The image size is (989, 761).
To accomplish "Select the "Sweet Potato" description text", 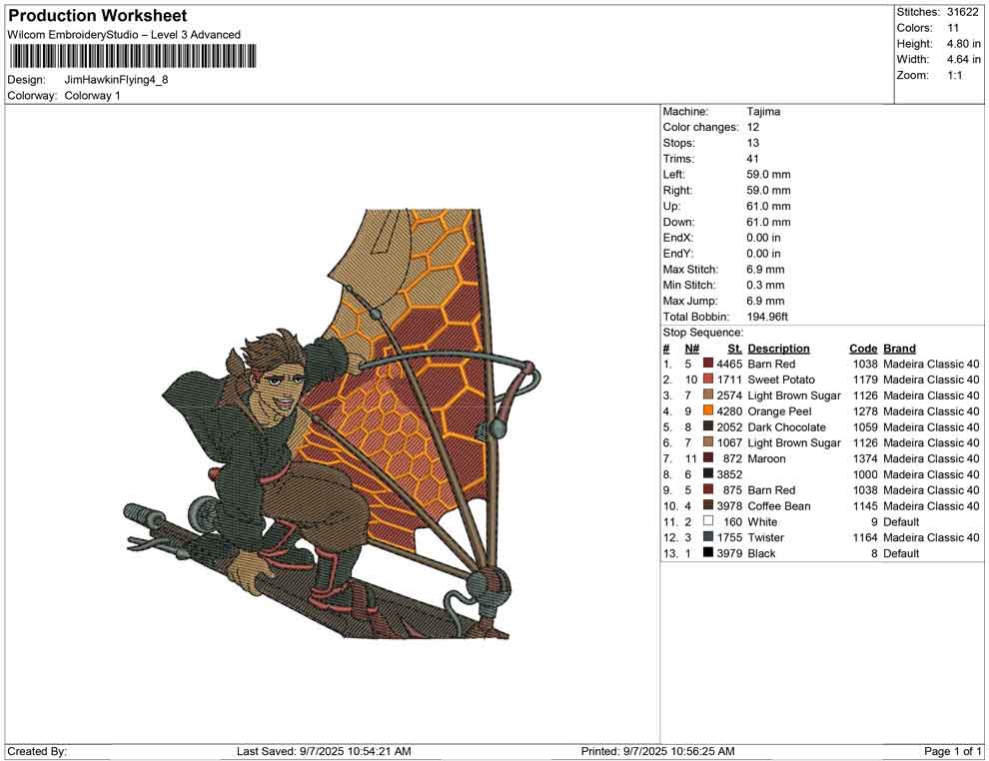I will (781, 380).
